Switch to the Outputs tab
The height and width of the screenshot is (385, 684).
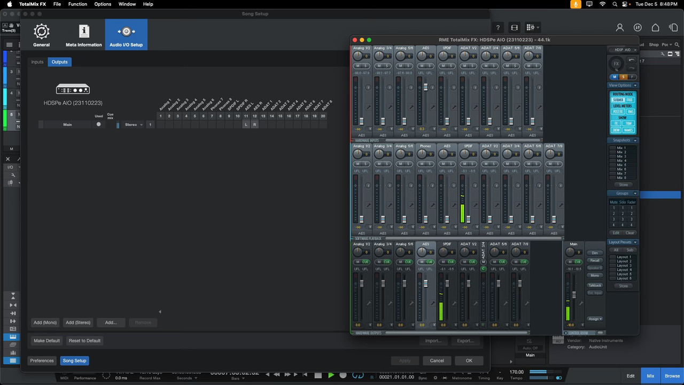[x=59, y=62]
